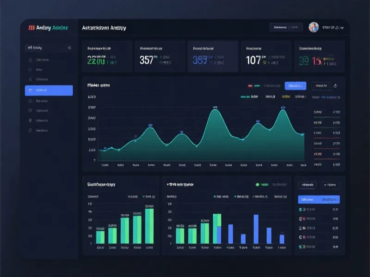Screen dimensions: 370x277
Task: Select the underlined tab in bottom-right panel
Action: tap(307, 185)
